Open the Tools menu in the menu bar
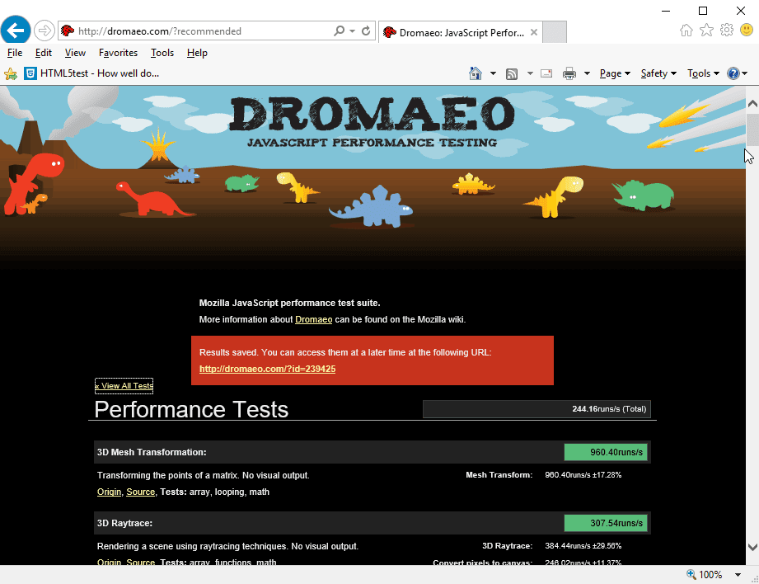The width and height of the screenshot is (759, 584). 162,53
